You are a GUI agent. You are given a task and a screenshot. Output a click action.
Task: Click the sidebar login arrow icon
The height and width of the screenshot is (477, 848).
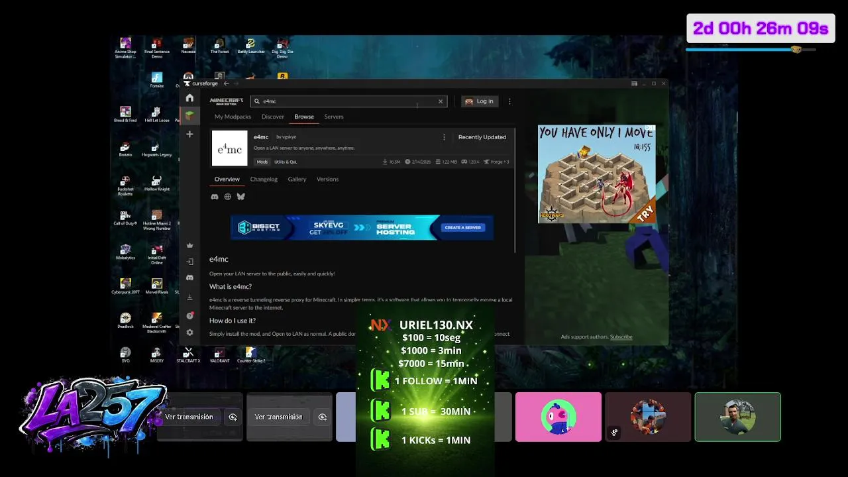pyautogui.click(x=189, y=262)
